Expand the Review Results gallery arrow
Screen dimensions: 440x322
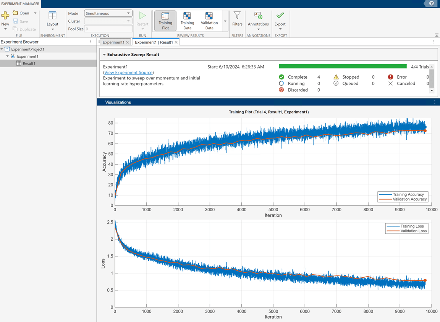(225, 21)
